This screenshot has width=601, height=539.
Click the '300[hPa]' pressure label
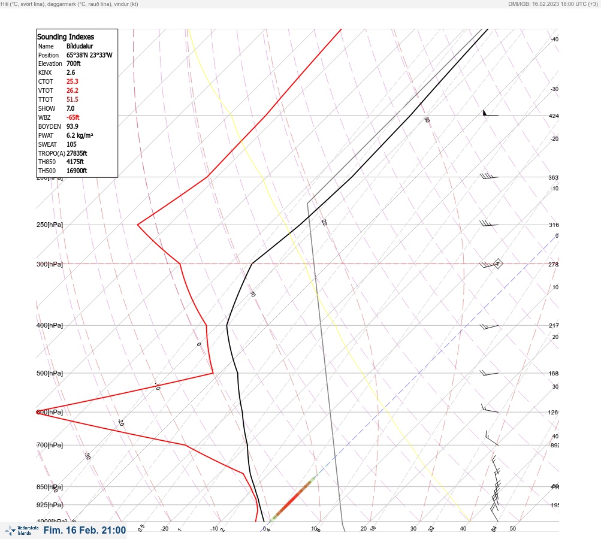click(x=50, y=264)
